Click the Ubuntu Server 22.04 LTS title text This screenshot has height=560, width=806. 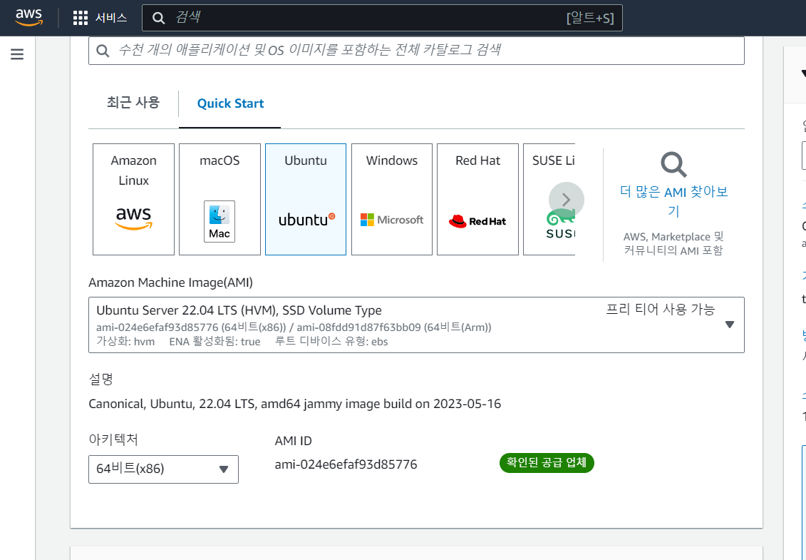coord(239,310)
